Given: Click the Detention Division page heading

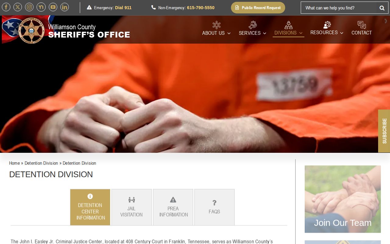Looking at the screenshot, I should click(x=51, y=174).
